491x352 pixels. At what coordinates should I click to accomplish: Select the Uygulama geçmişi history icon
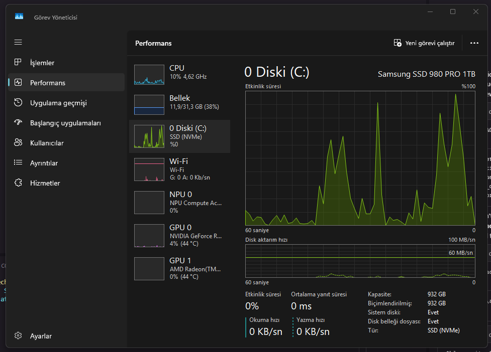18,102
